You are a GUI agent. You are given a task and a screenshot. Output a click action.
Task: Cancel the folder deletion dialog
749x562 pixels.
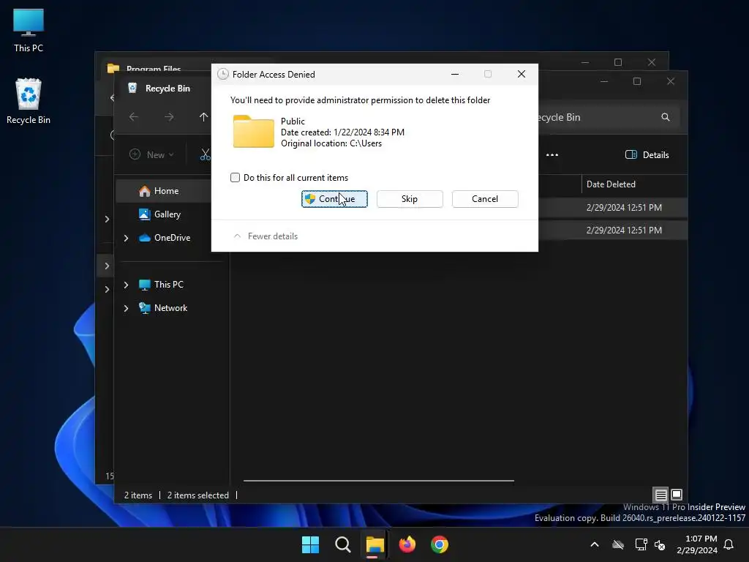click(x=485, y=199)
